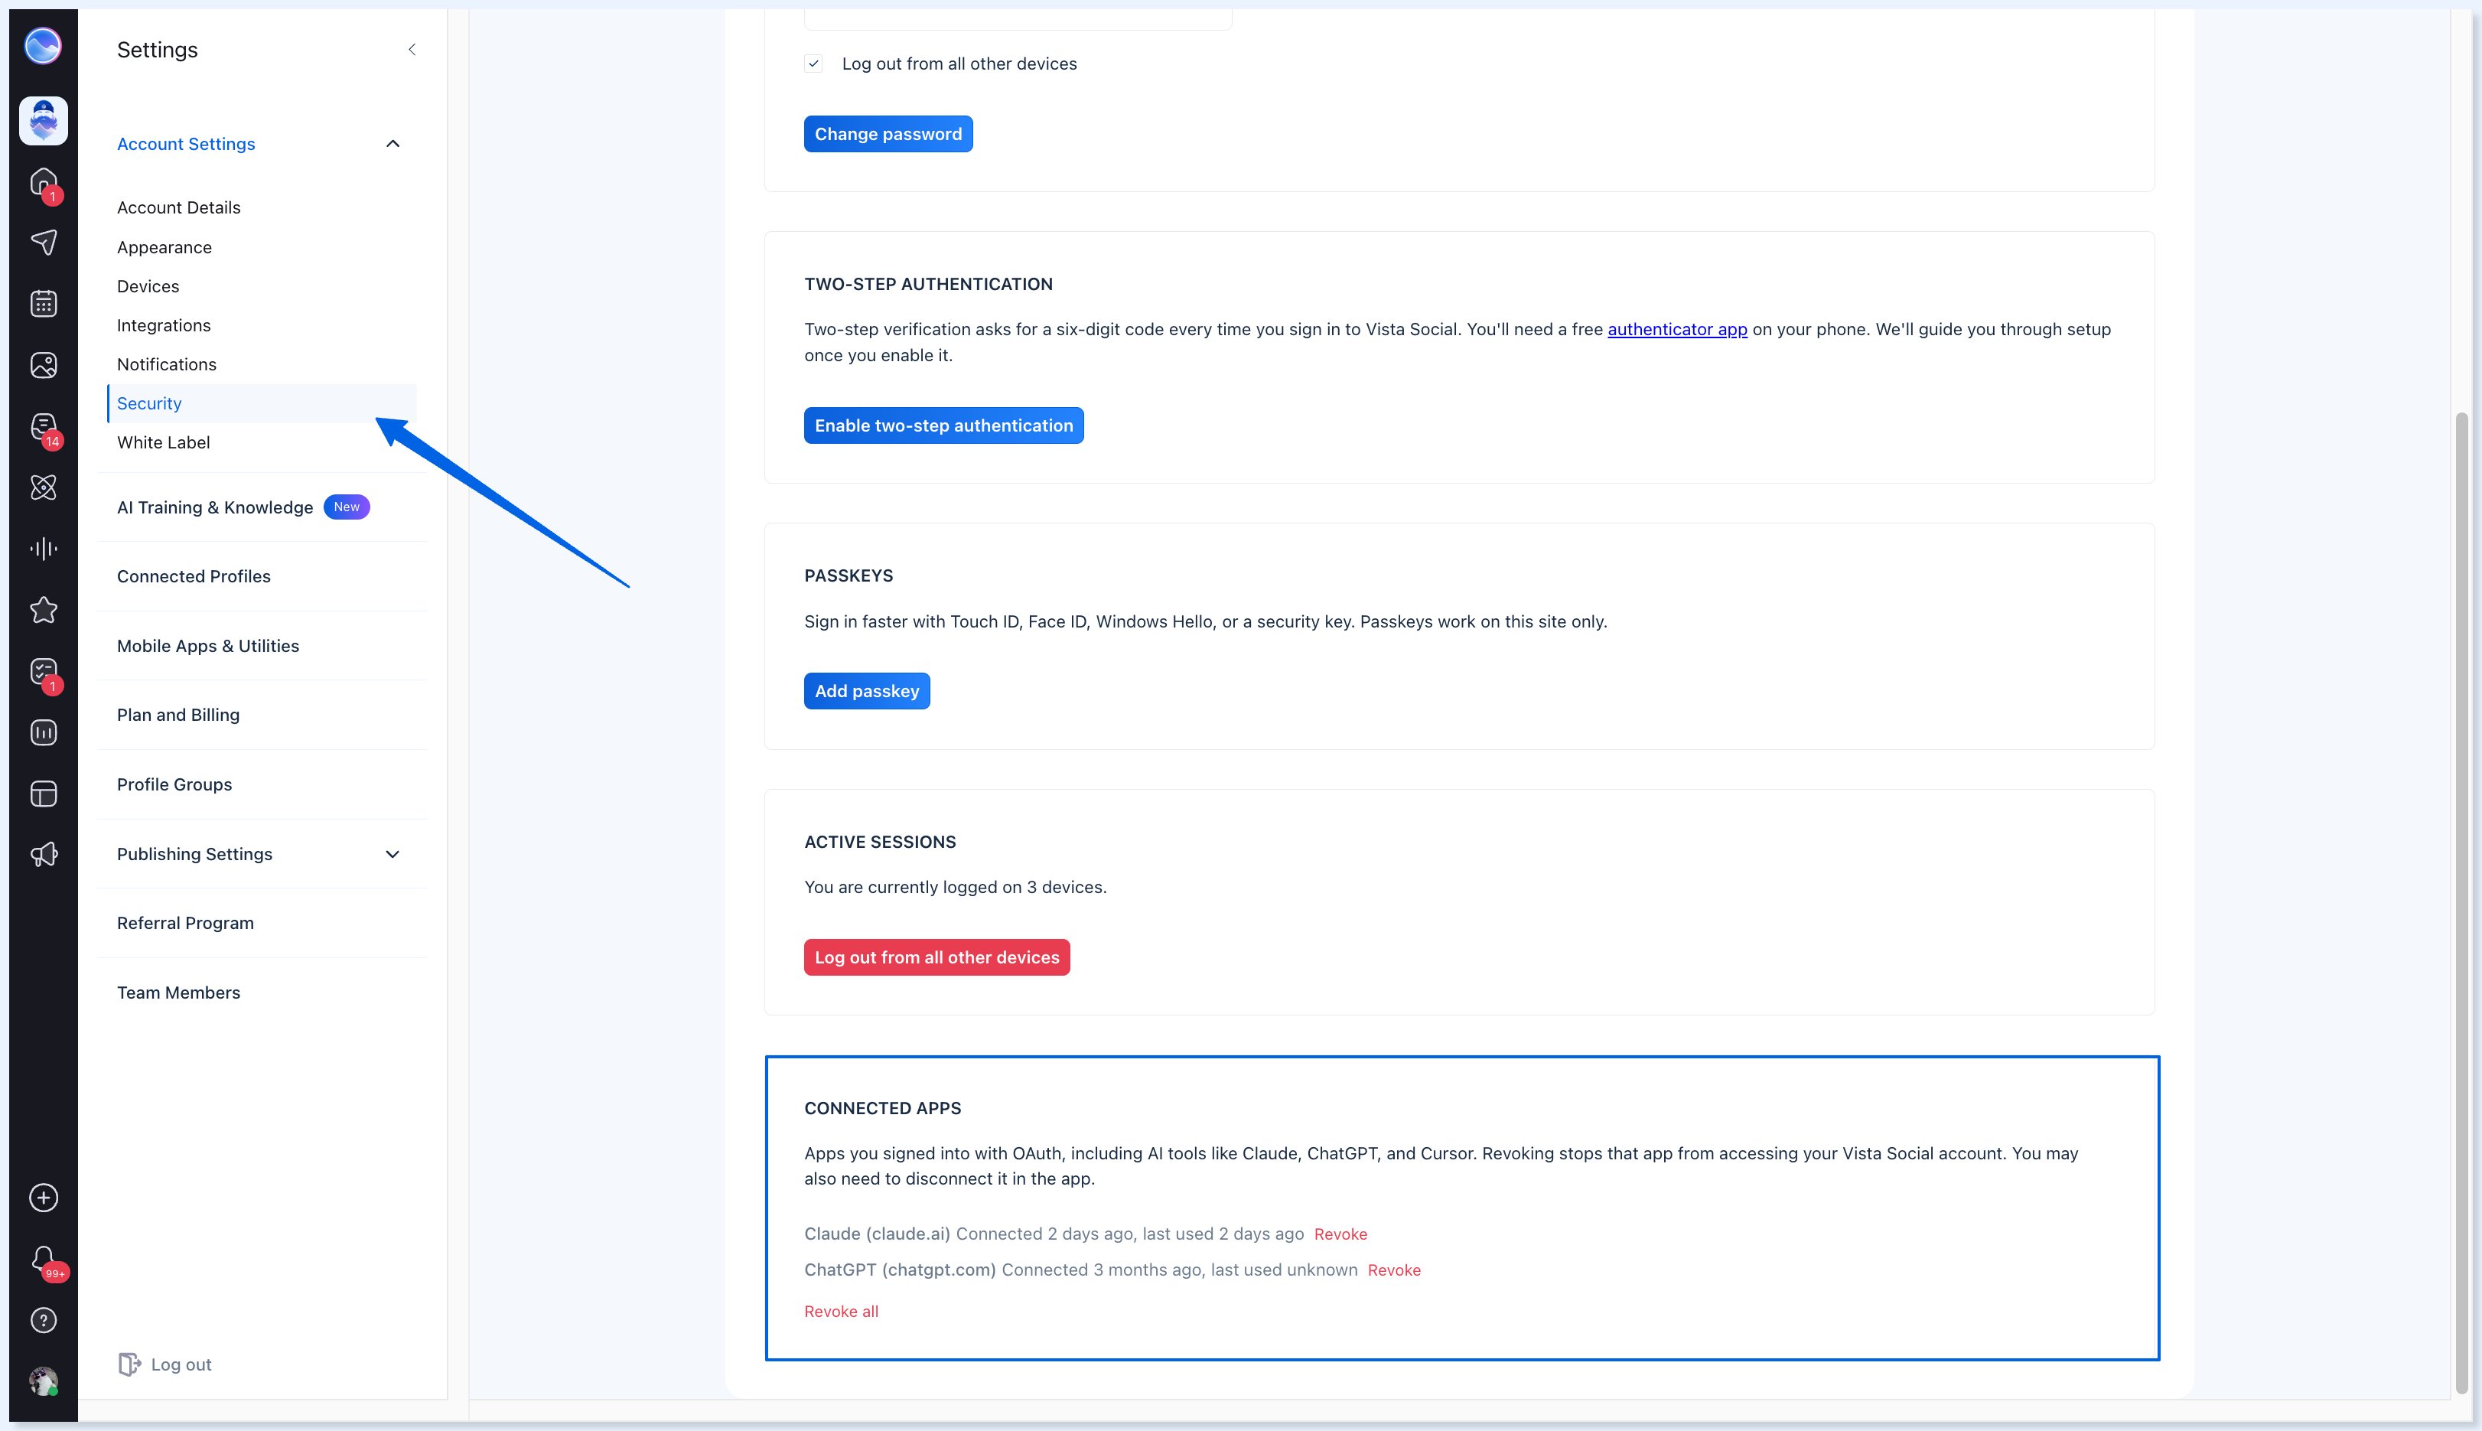Click the bell notifications icon
2482x1431 pixels.
click(44, 1260)
